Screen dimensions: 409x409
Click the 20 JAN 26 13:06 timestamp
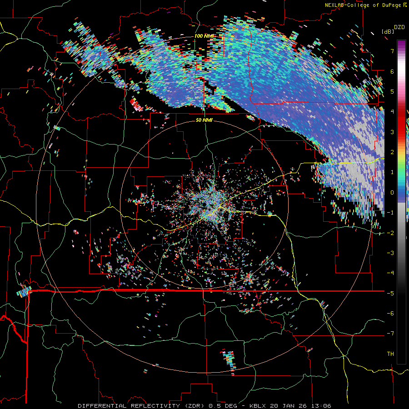coord(300,406)
